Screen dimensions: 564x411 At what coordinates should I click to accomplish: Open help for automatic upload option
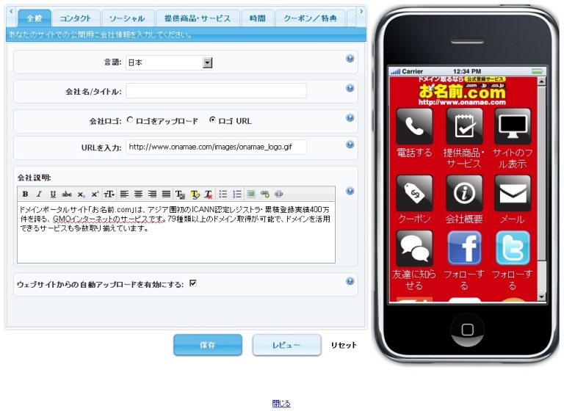tap(350, 281)
